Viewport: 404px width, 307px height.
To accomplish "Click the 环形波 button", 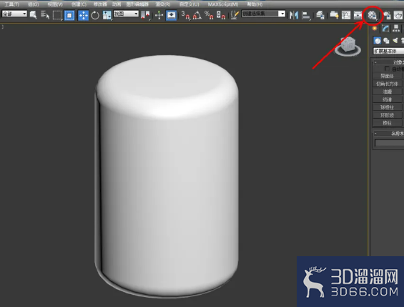I will tap(388, 115).
